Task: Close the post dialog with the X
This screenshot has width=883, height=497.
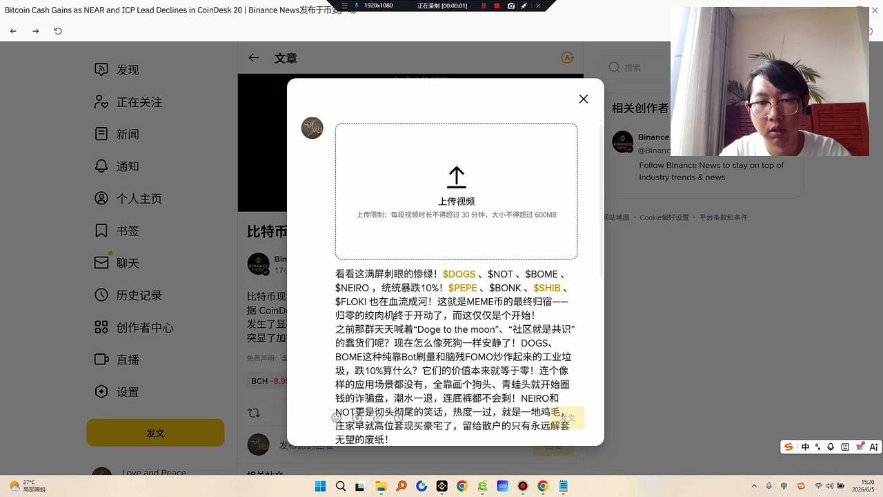Action: [x=584, y=99]
